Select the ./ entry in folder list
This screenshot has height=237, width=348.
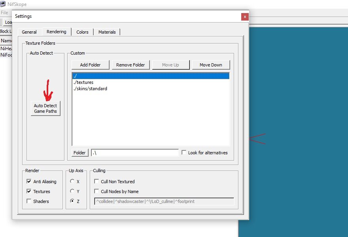click(151, 76)
